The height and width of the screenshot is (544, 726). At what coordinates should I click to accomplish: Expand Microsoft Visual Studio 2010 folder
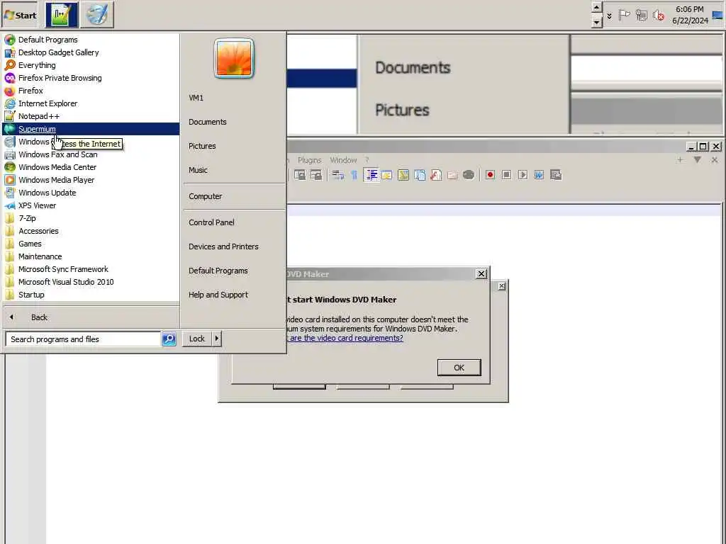[x=66, y=282]
